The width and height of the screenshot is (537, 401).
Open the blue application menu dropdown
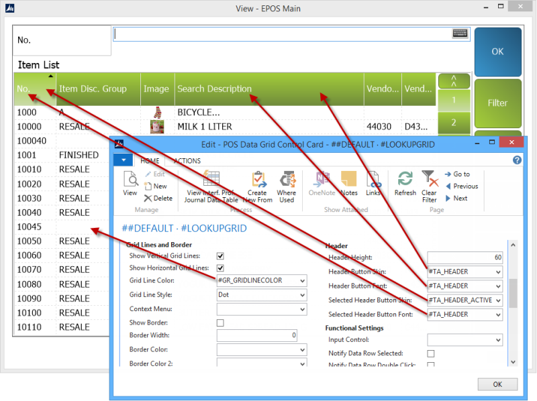tap(124, 160)
